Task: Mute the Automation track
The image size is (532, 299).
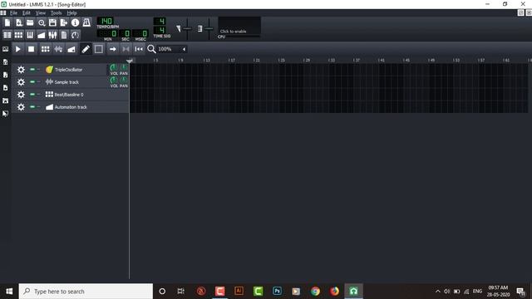Action: point(32,107)
